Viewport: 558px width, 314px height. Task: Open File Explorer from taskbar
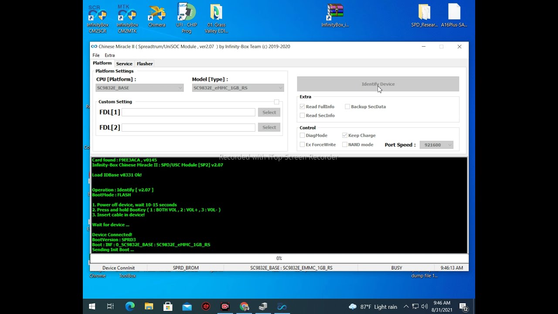[149, 307]
